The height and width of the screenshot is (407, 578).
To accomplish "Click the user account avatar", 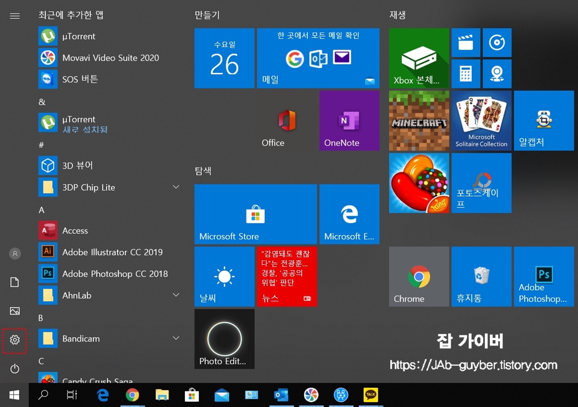I will tap(15, 254).
